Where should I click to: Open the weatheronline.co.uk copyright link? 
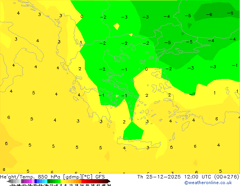[208, 183]
